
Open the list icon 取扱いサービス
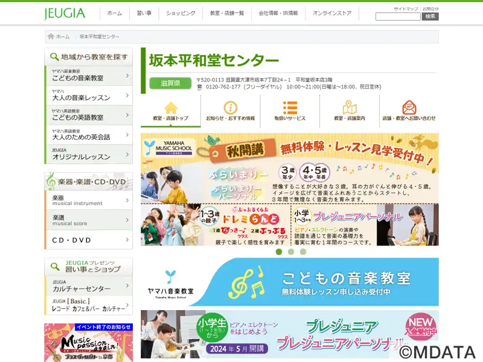coord(290,108)
